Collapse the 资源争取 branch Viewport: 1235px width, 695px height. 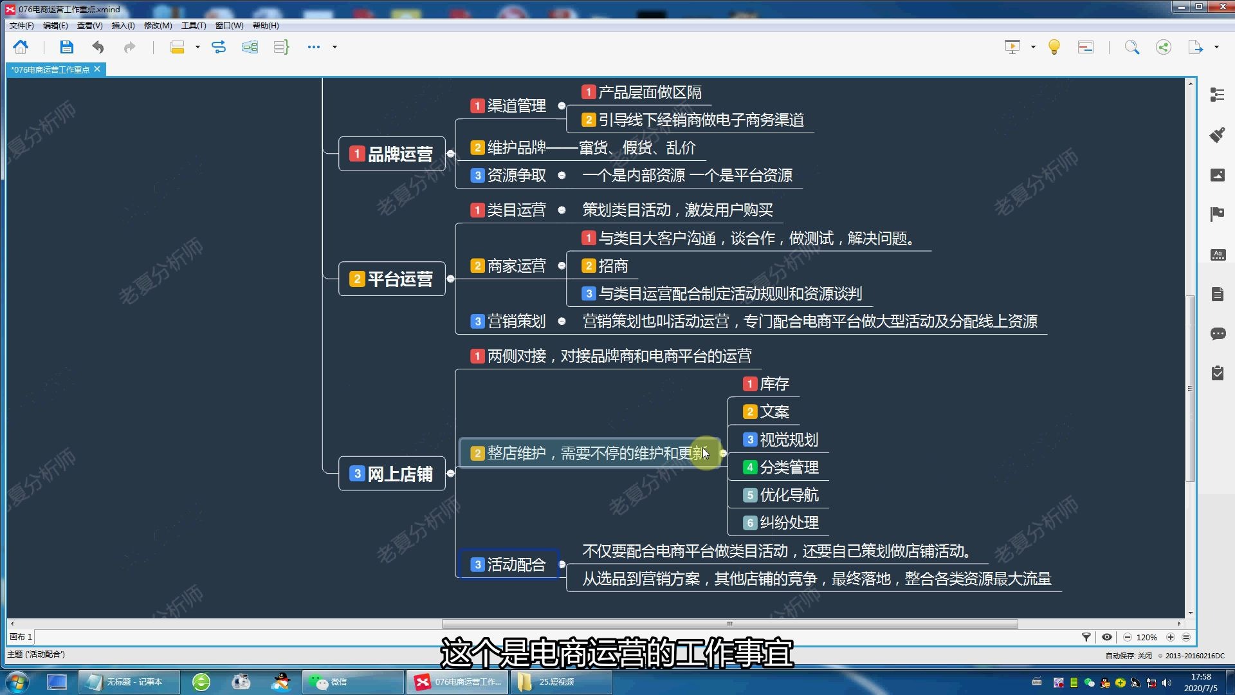[x=562, y=175]
